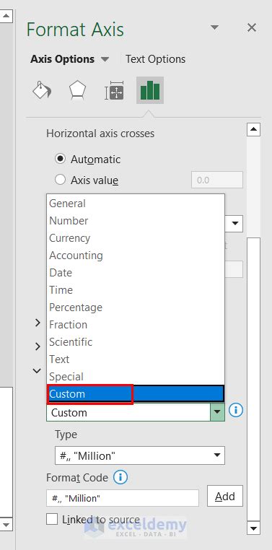272x550 pixels.
Task: Click the Format Code input field
Action: tap(123, 498)
